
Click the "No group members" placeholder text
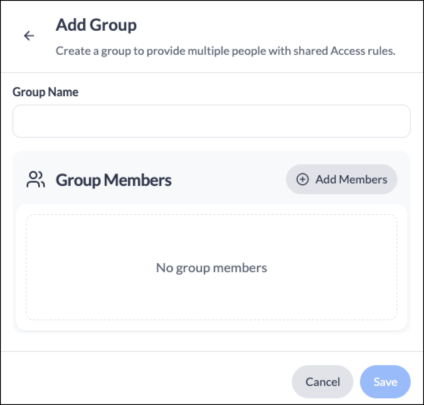point(212,268)
